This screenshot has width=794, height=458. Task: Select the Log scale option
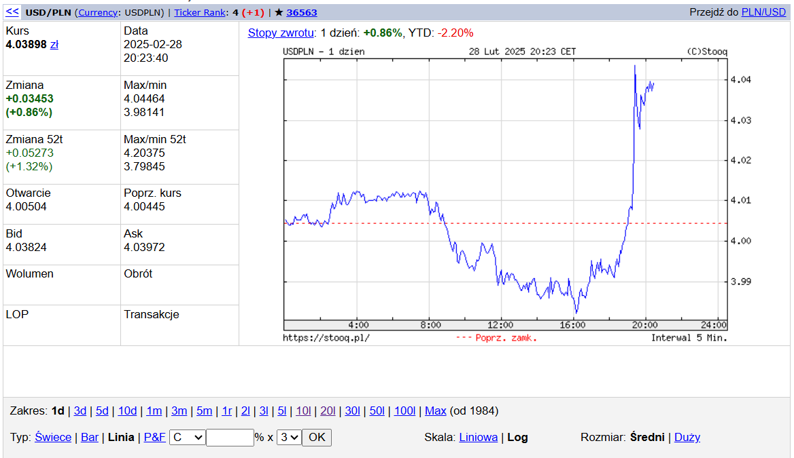(517, 437)
